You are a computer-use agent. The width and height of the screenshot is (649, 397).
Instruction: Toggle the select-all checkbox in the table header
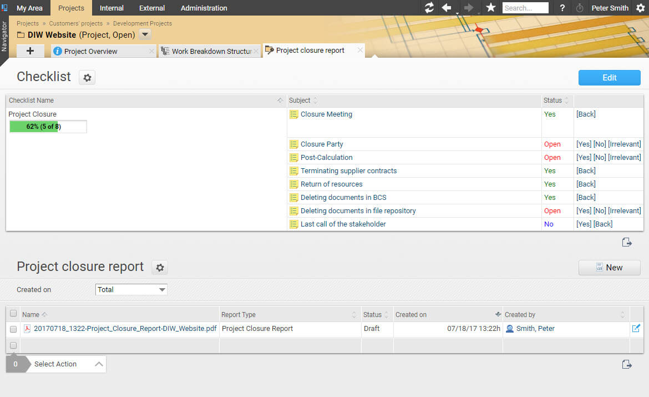coord(13,314)
